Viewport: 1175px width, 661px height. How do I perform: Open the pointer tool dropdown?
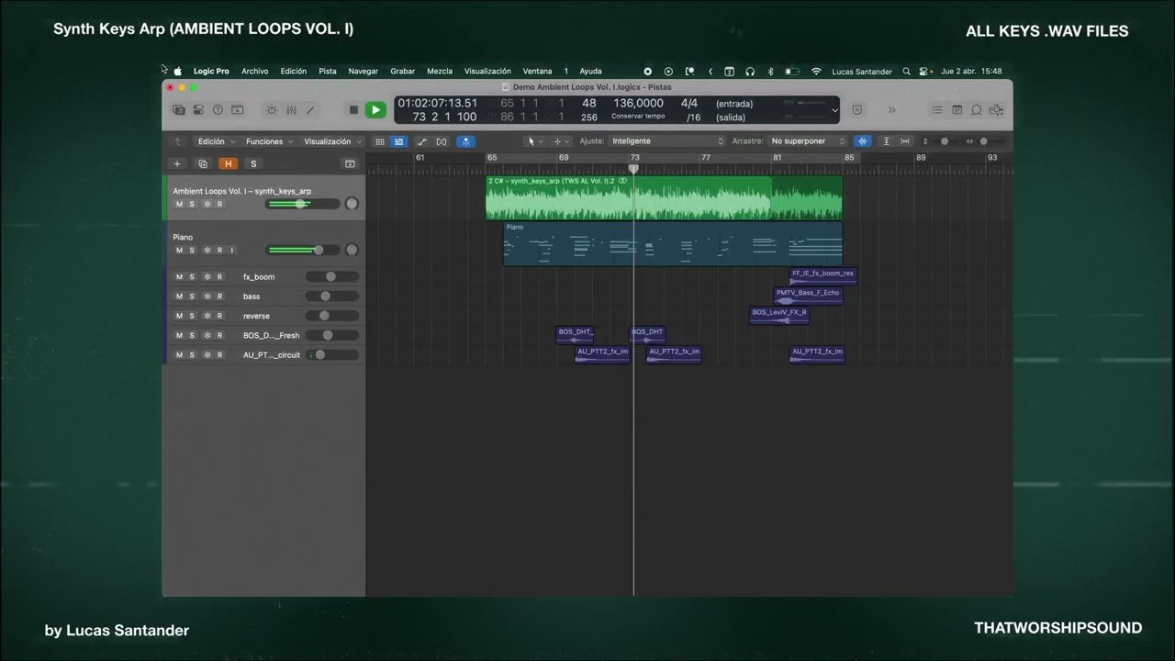(x=534, y=141)
